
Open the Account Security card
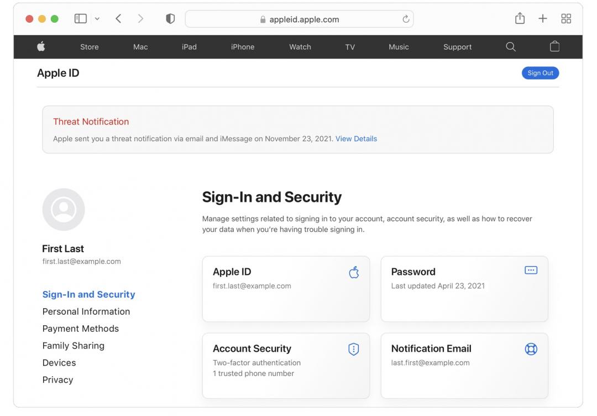pos(286,366)
